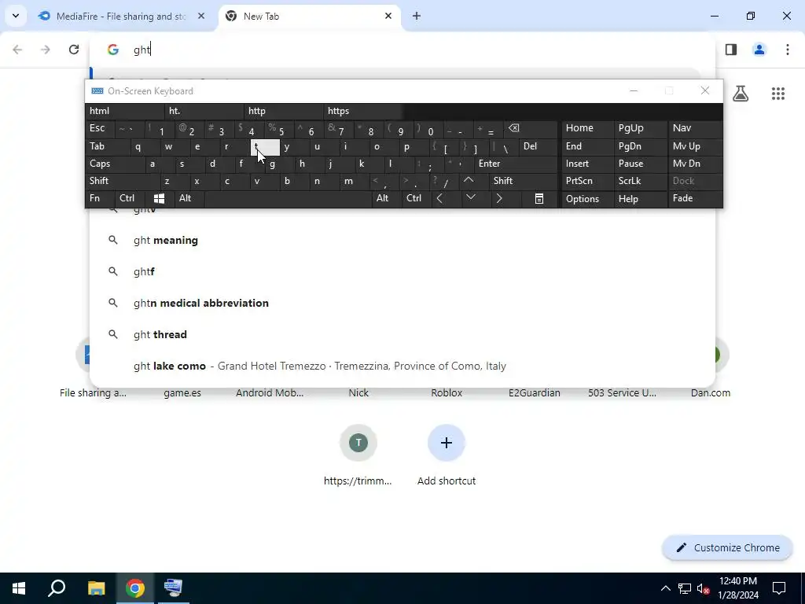
Task: Open the muted volume tray icon
Action: [704, 588]
